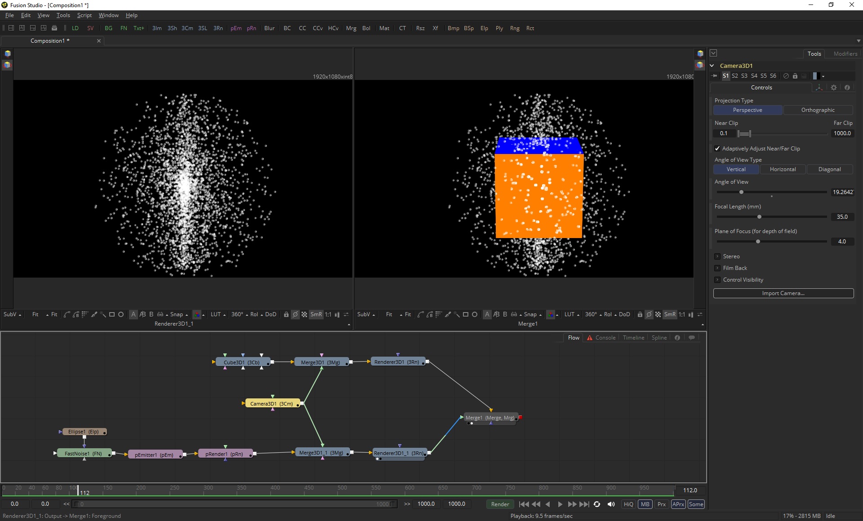The width and height of the screenshot is (863, 521).
Task: Open the gear settings tab for Camera3D1
Action: (x=834, y=88)
